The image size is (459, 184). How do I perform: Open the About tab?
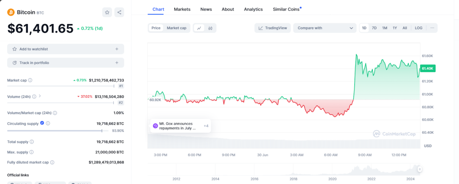pos(228,9)
